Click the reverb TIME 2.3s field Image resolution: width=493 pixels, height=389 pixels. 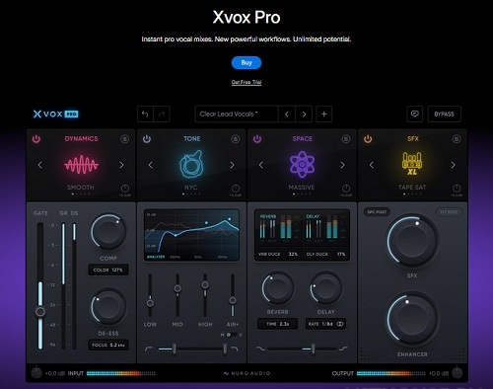[278, 324]
